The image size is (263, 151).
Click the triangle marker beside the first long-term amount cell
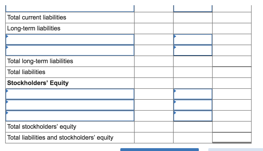pos(175,36)
